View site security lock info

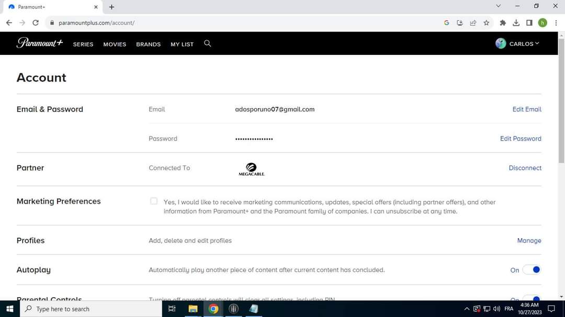pyautogui.click(x=52, y=22)
